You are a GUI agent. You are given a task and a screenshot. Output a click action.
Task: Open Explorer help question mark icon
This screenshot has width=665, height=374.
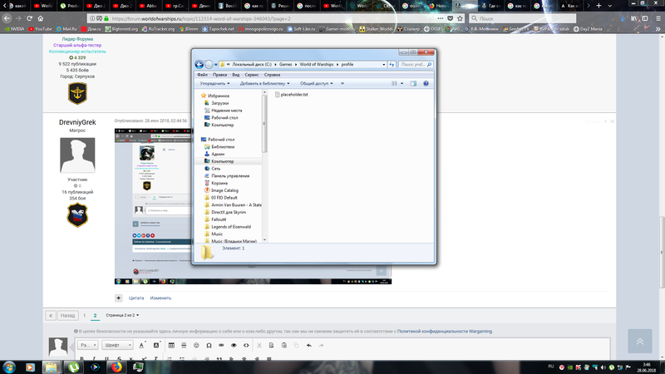pos(427,83)
